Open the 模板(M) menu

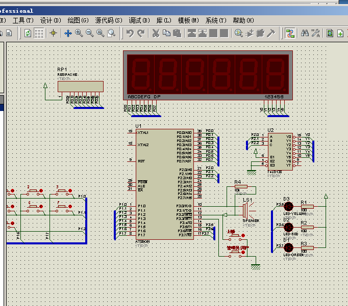point(188,20)
